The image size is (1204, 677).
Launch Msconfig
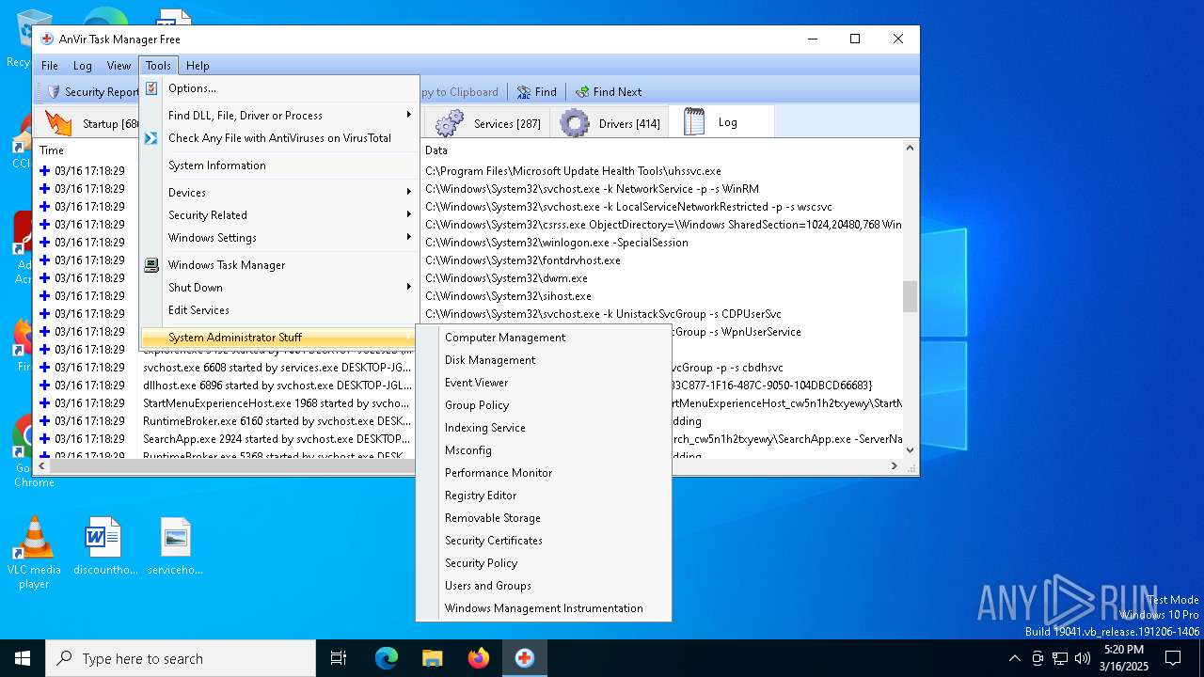coord(544,450)
